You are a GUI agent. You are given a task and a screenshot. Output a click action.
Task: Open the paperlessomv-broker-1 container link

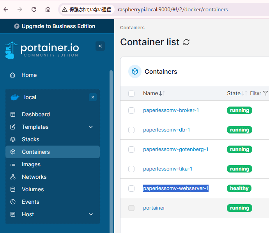(171, 110)
